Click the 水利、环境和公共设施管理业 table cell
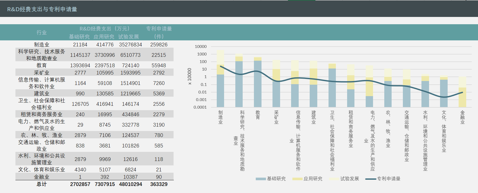Screen dimensions: 478x193 [42, 159]
